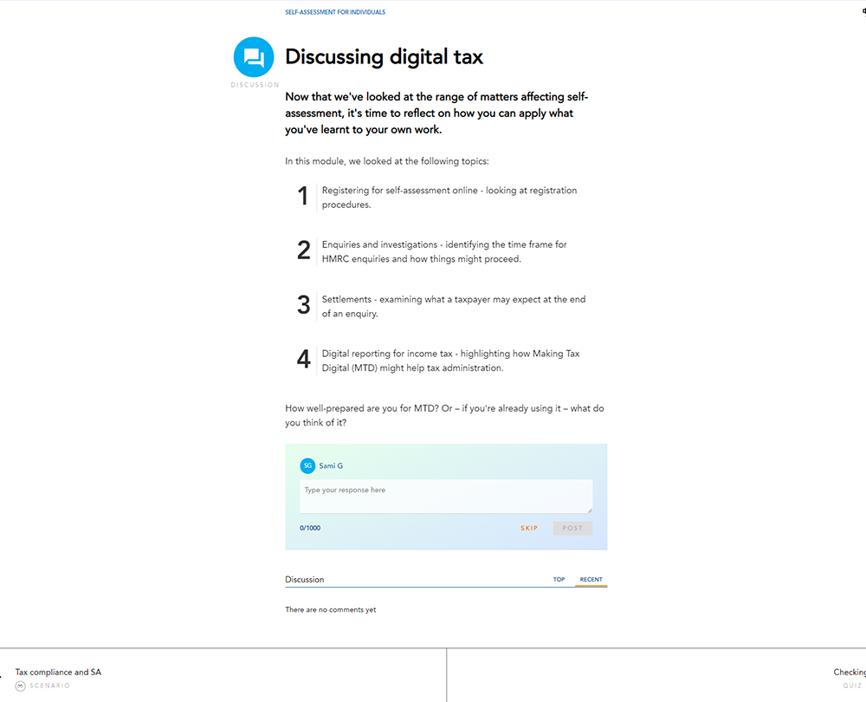Click the blue Discussion chat bubble icon
The width and height of the screenshot is (866, 702).
pyautogui.click(x=254, y=57)
